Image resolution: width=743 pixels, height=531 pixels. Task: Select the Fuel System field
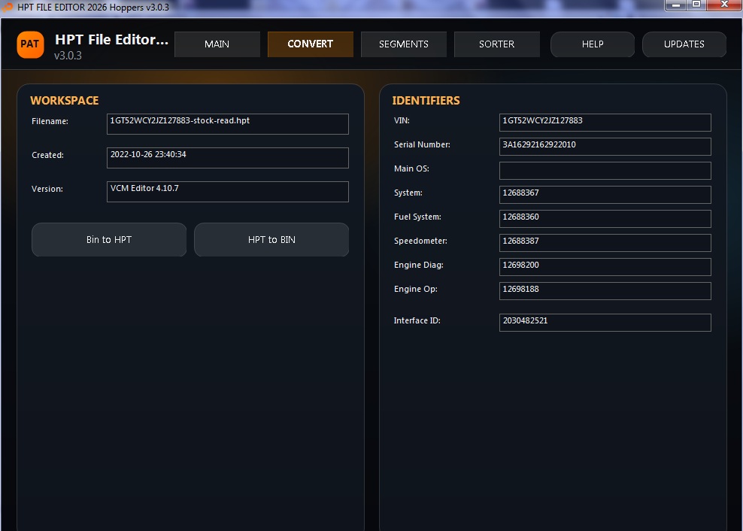click(605, 219)
